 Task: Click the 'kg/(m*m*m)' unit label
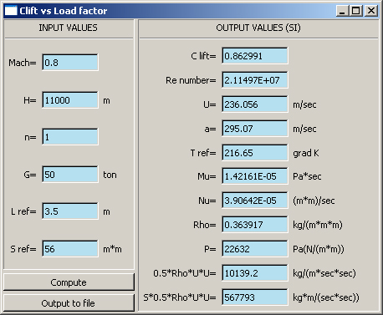tap(318, 225)
